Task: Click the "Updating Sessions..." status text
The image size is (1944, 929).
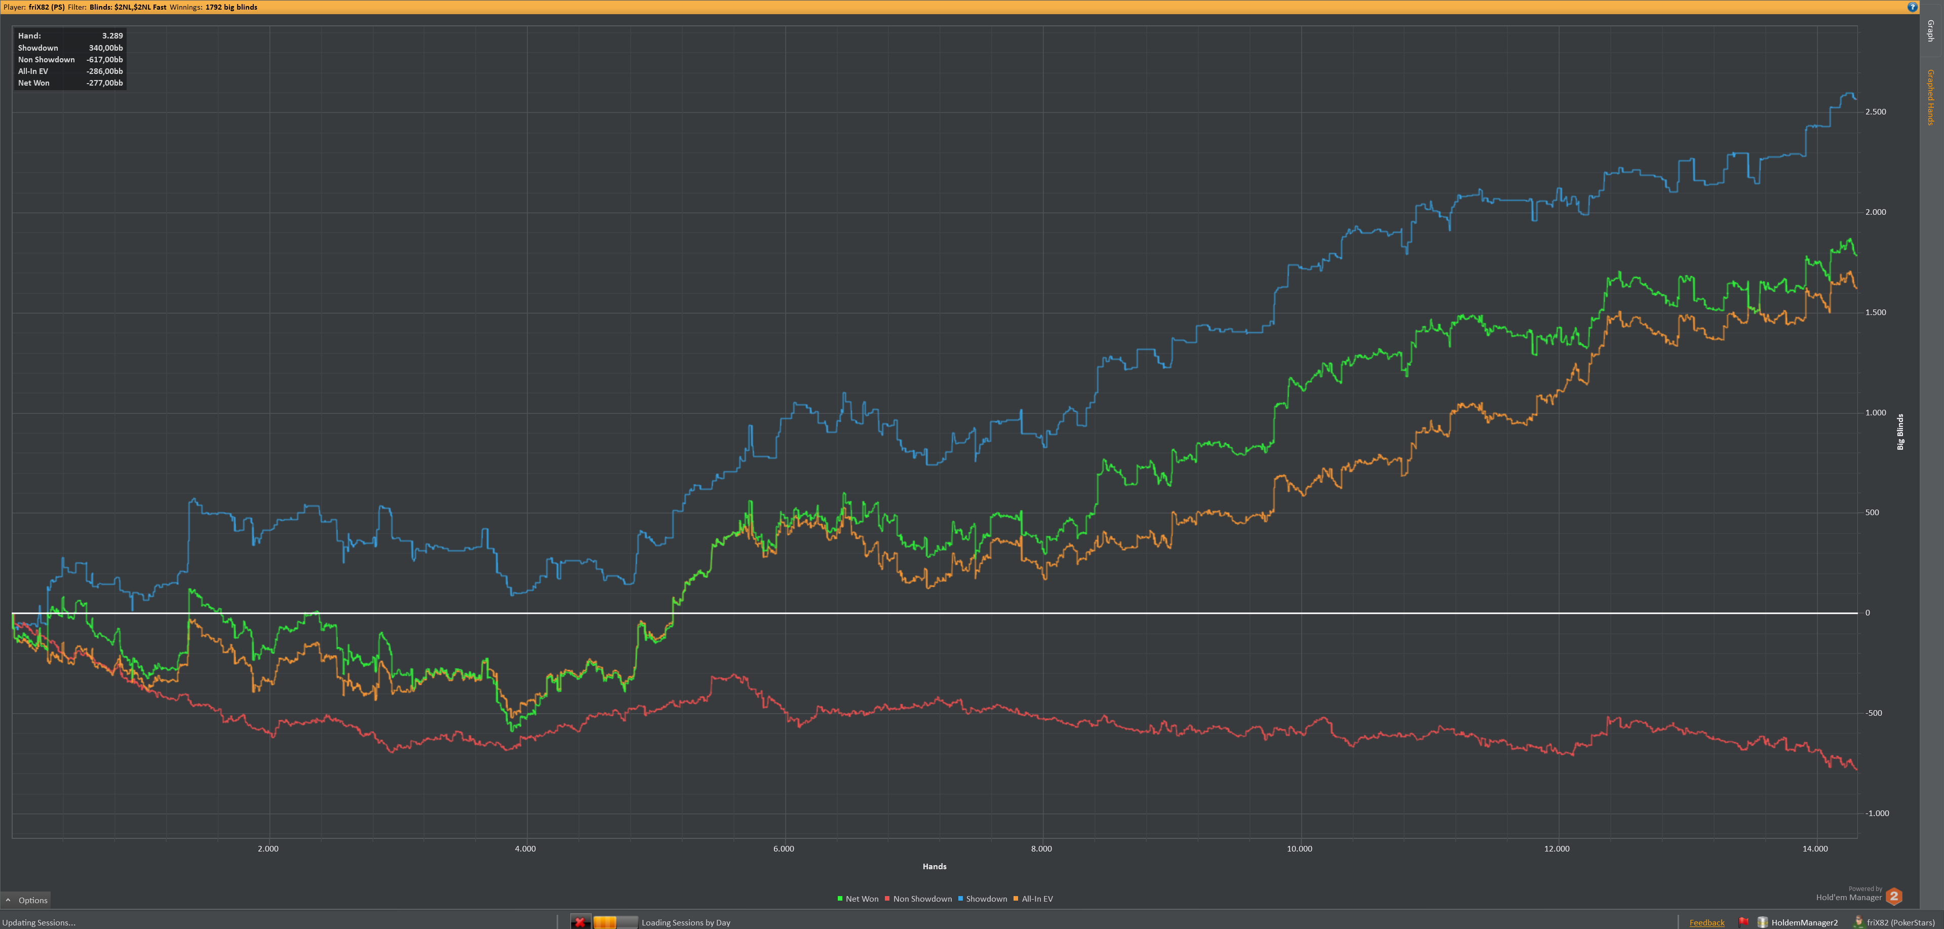Action: point(39,922)
